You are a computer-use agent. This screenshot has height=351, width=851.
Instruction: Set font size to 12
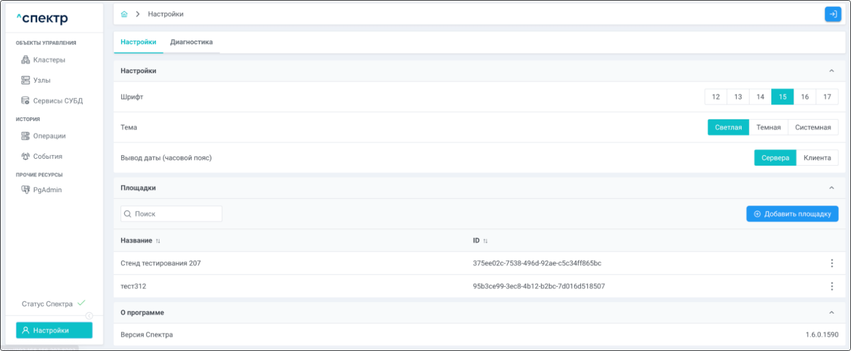coord(716,97)
